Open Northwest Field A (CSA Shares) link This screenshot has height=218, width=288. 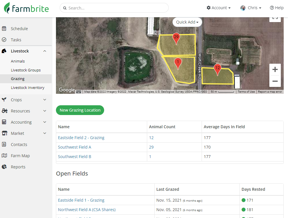87,210
